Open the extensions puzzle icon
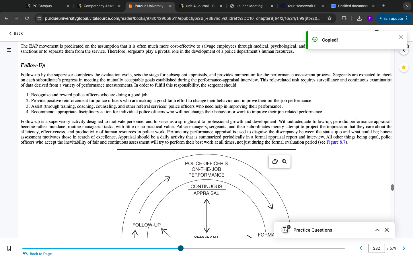Screen dimensions: 413x258 (x=344, y=18)
